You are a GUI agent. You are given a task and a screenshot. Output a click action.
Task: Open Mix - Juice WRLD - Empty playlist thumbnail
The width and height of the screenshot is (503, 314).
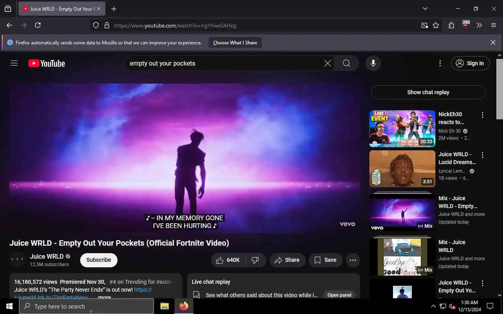click(x=402, y=212)
